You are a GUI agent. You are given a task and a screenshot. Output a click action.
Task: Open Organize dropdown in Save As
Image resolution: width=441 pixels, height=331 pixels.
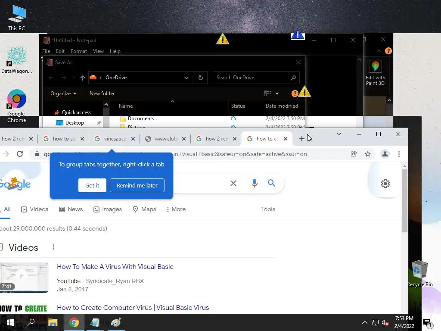click(63, 94)
